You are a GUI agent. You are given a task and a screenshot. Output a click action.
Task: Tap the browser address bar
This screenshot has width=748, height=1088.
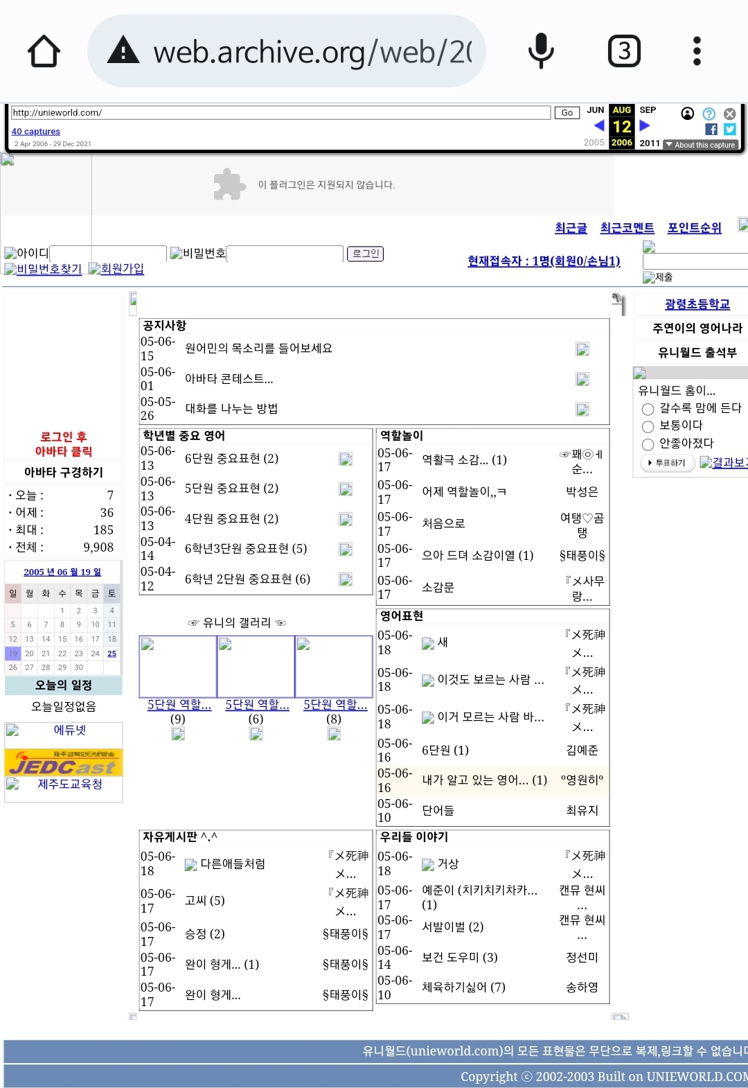point(287,51)
